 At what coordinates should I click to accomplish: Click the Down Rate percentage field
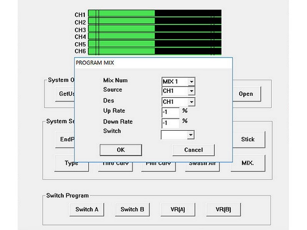click(x=170, y=123)
